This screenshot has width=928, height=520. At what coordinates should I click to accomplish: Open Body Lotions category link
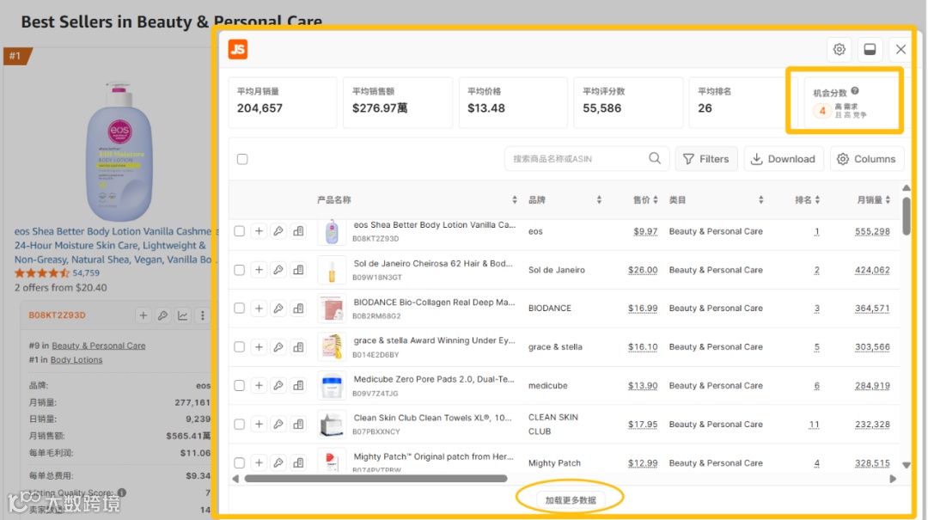(x=76, y=359)
